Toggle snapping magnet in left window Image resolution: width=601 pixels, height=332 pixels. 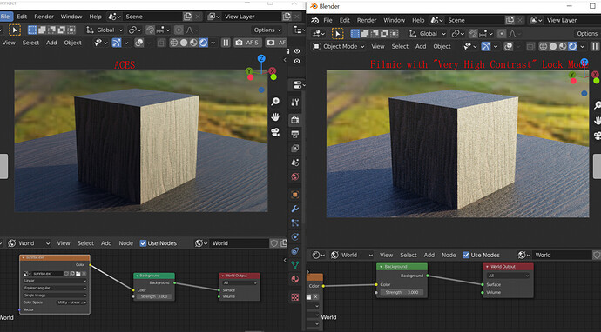click(150, 30)
